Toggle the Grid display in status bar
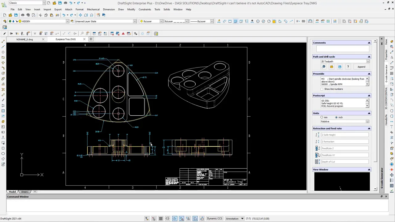The height and width of the screenshot is (222, 395). [x=160, y=219]
